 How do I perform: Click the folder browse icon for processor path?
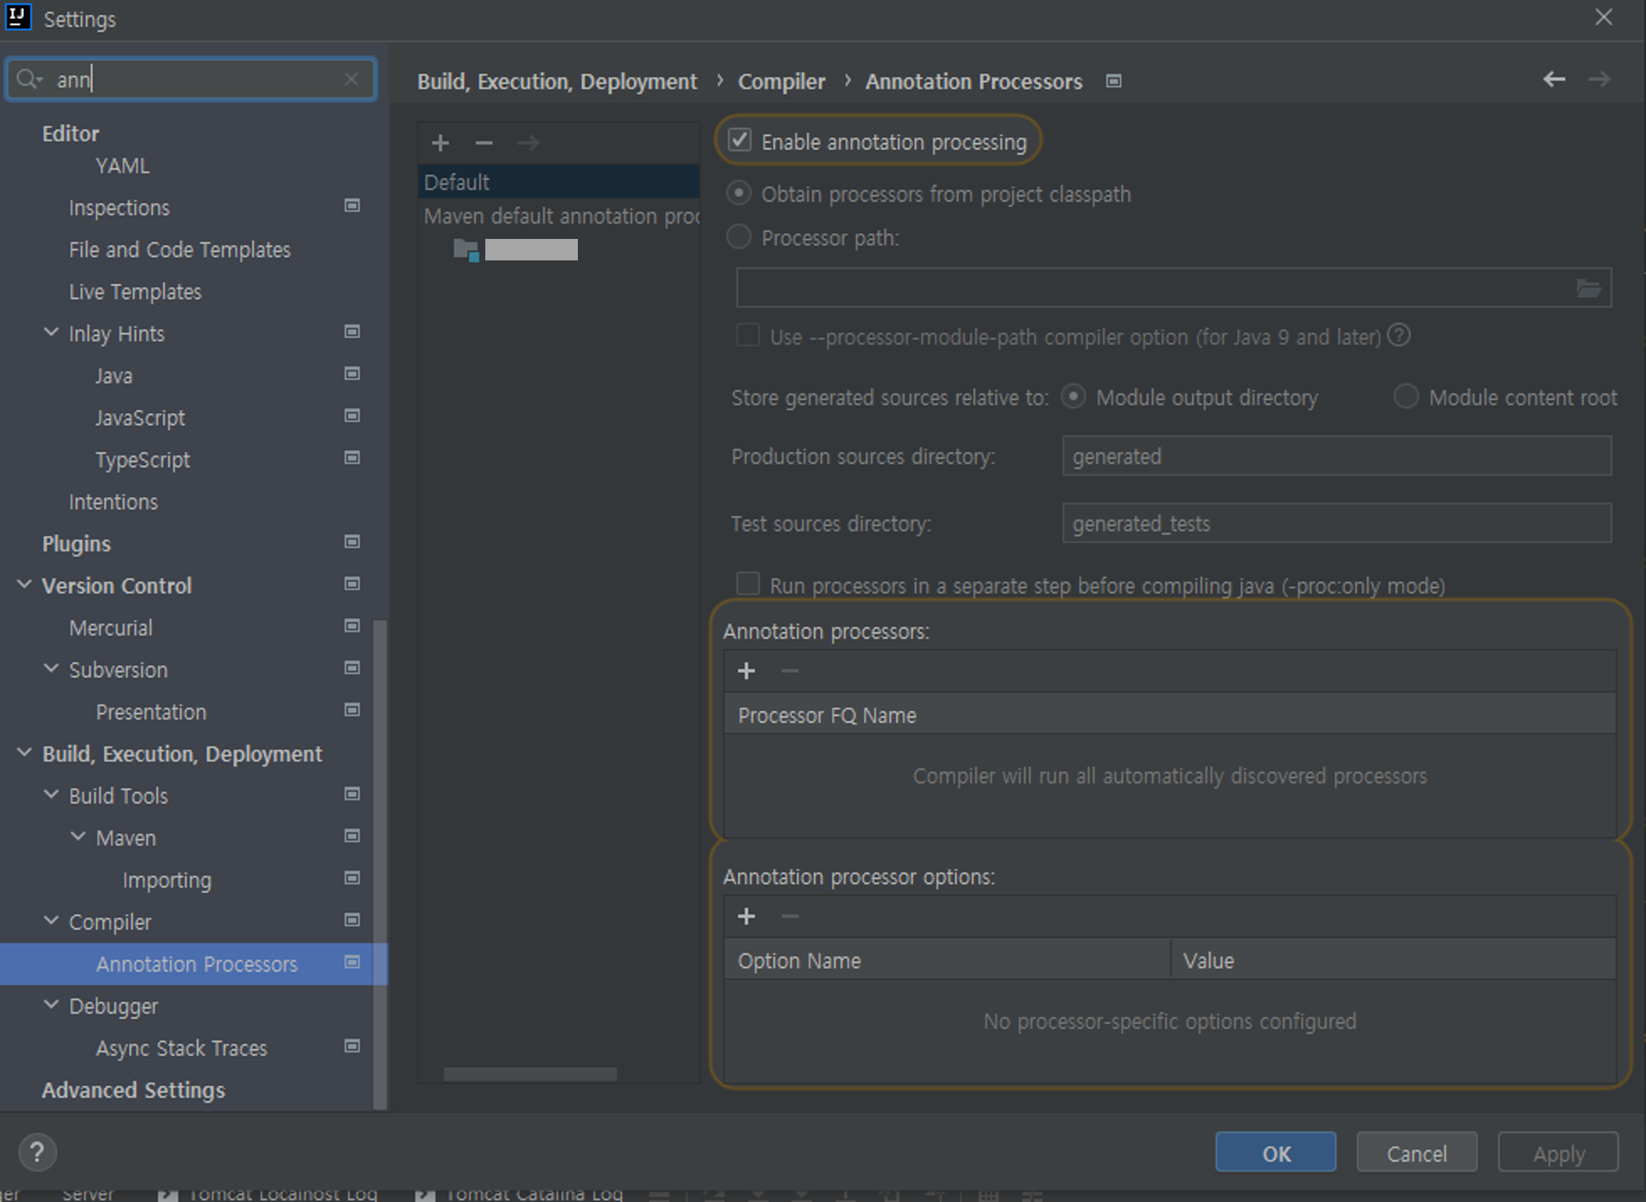[x=1588, y=289]
